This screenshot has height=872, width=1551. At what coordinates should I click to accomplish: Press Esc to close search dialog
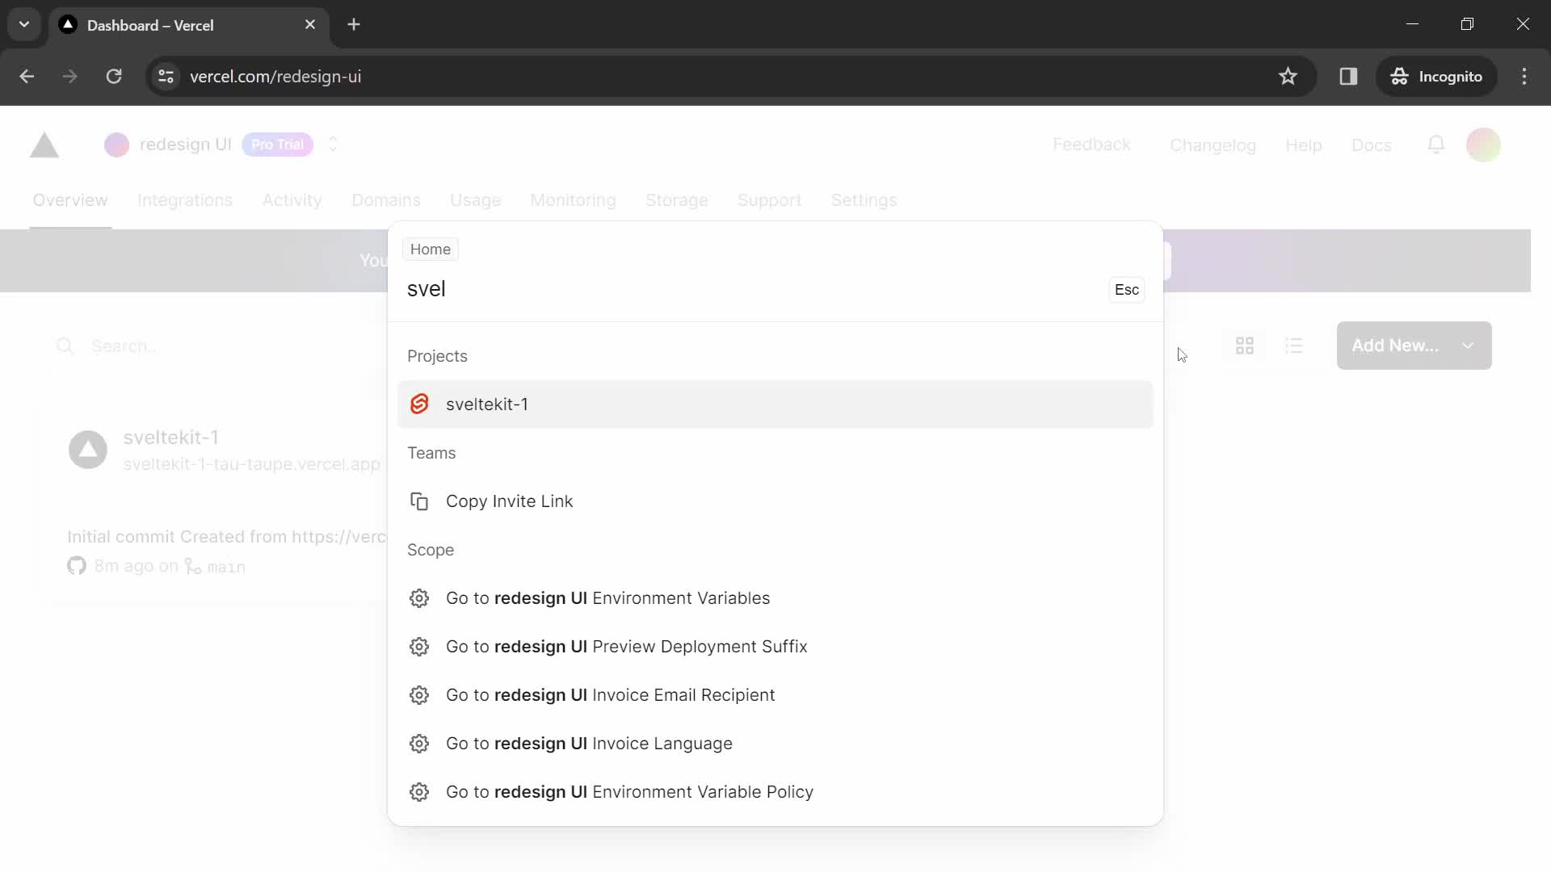1127,290
